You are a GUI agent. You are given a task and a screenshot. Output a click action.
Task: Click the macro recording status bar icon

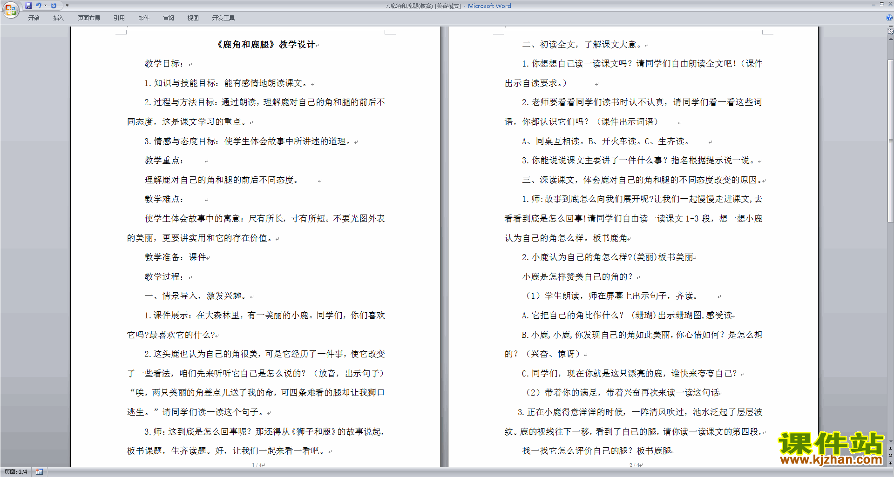click(40, 472)
